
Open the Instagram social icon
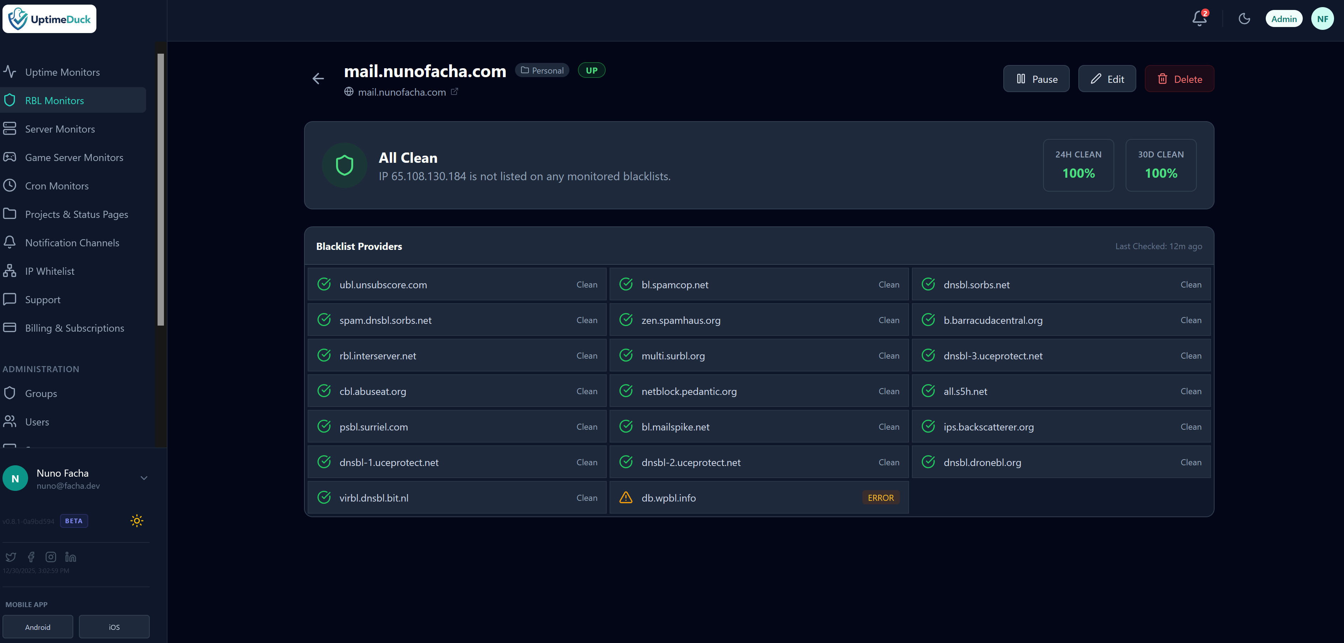51,557
